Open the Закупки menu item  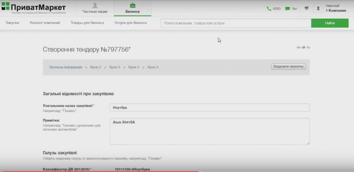coord(12,23)
